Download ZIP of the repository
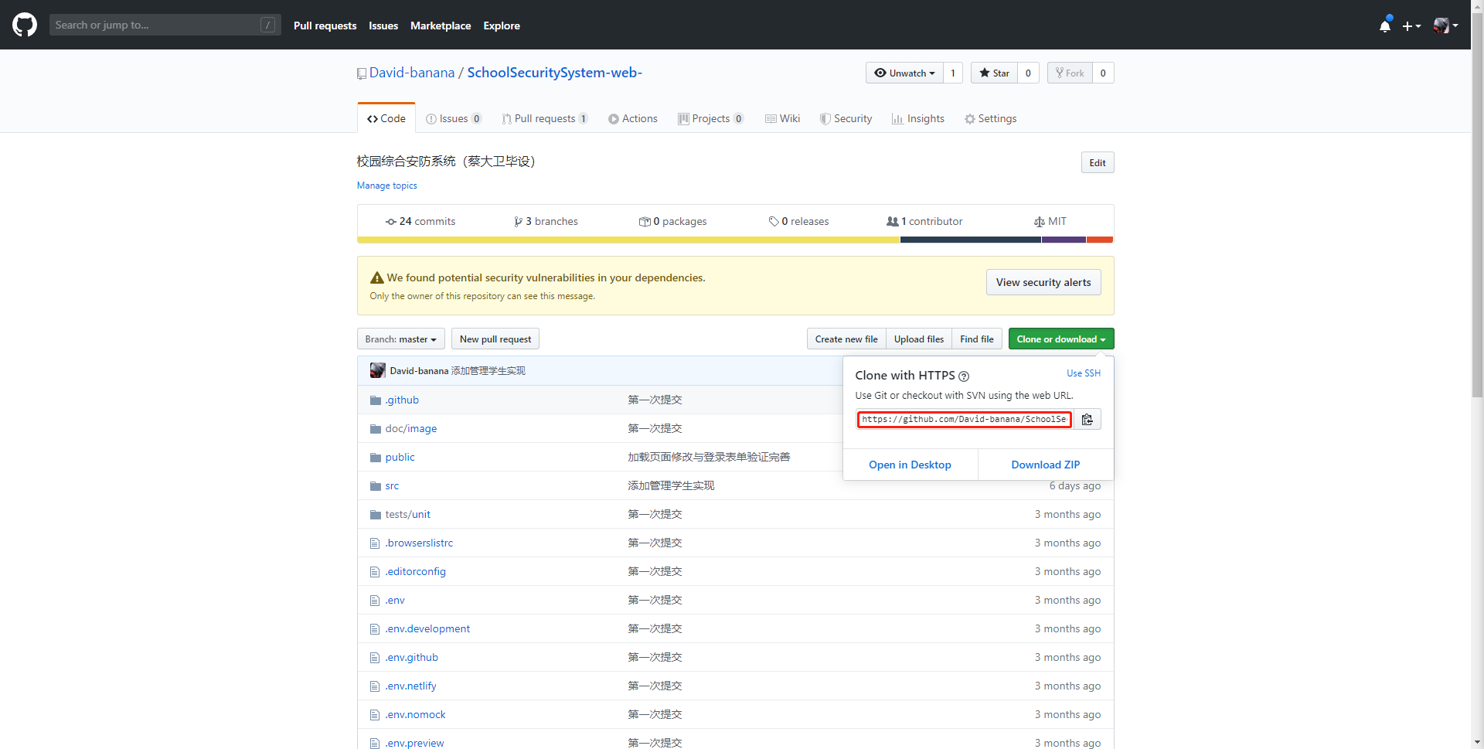The width and height of the screenshot is (1484, 749). click(x=1046, y=465)
